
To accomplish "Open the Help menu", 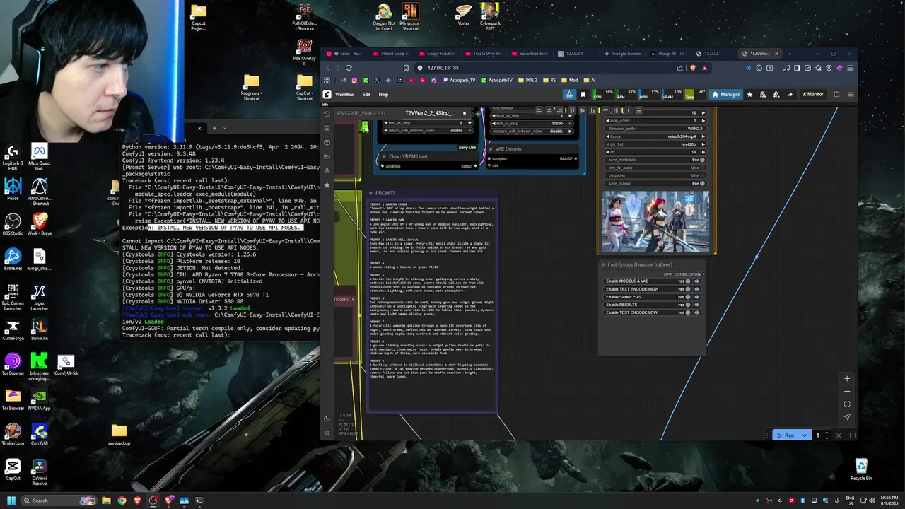I will 383,94.
